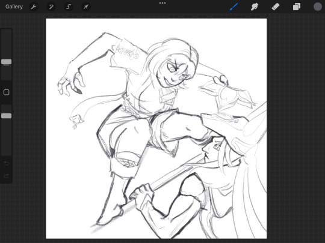The height and width of the screenshot is (243, 325).
Task: Open the Actions wrench menu
Action: point(34,7)
